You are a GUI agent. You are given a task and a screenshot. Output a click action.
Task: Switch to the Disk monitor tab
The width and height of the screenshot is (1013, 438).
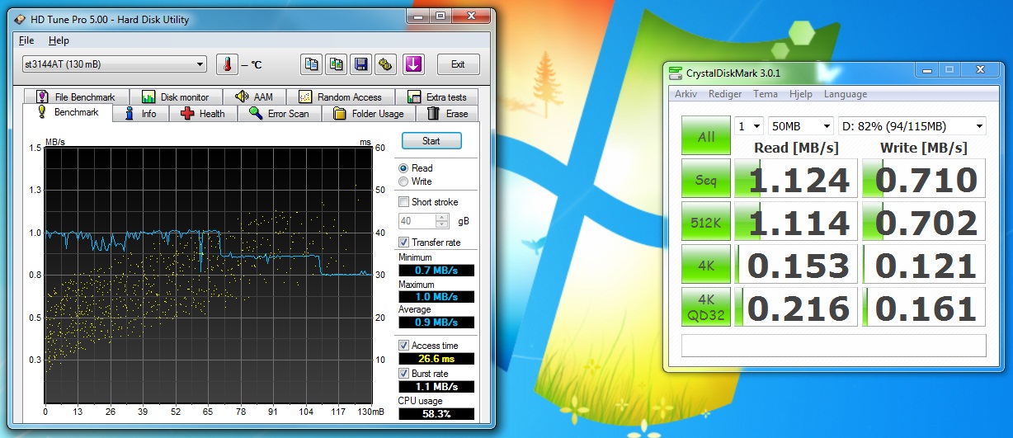click(x=175, y=97)
